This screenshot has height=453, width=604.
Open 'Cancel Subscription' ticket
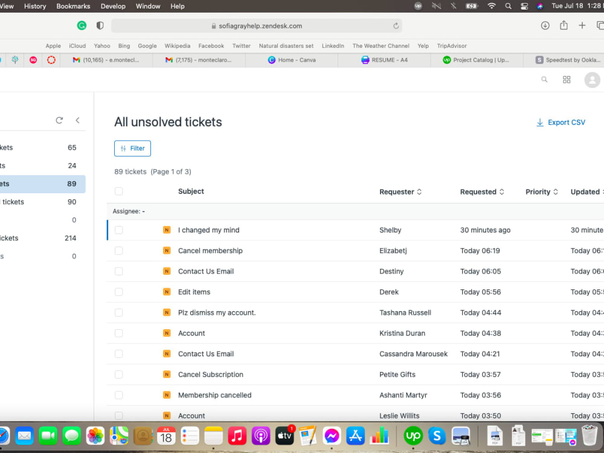point(210,374)
